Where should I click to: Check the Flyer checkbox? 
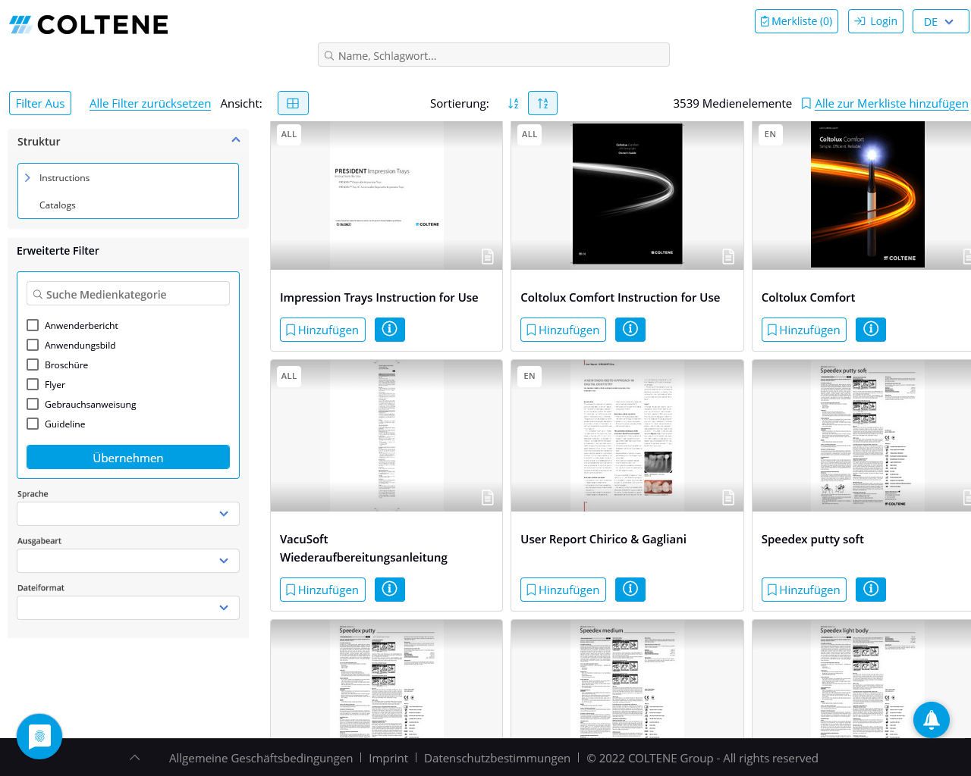coord(33,384)
